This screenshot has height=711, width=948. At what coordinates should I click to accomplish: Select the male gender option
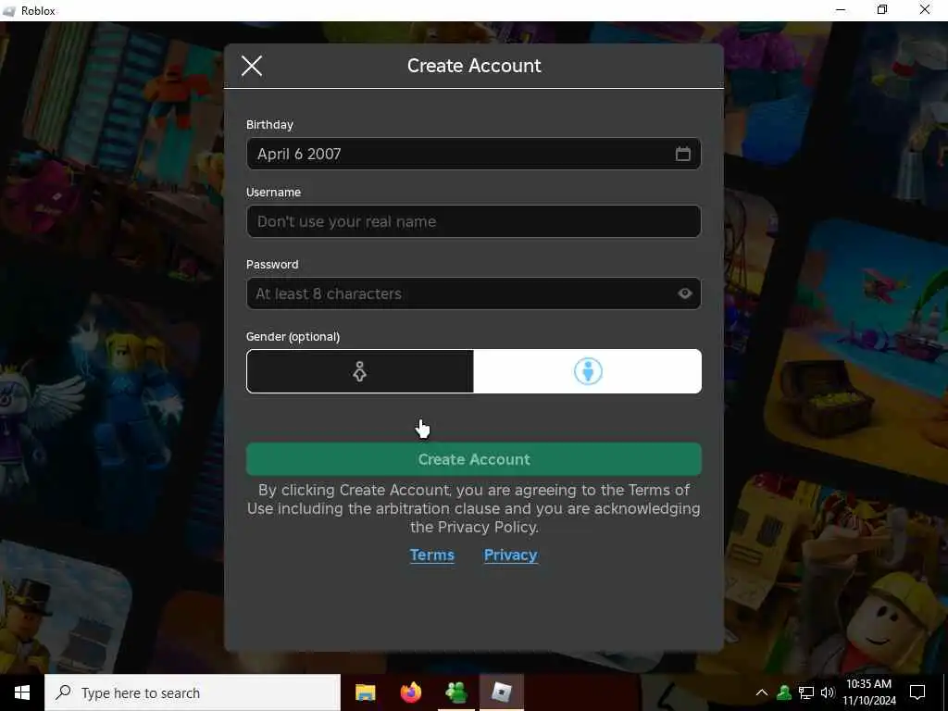tap(588, 371)
